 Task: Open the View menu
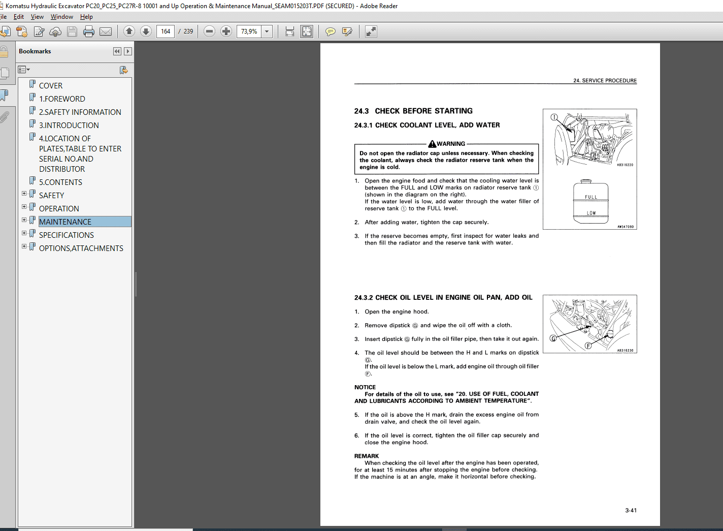pyautogui.click(x=37, y=17)
